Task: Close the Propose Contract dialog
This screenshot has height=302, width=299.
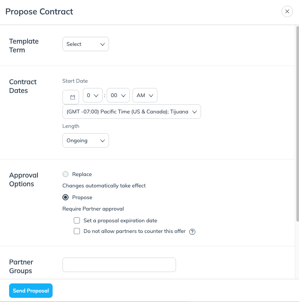Action: coord(287,11)
